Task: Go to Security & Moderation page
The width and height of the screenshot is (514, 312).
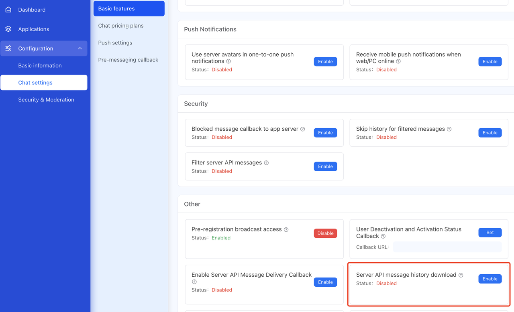Action: tap(46, 99)
